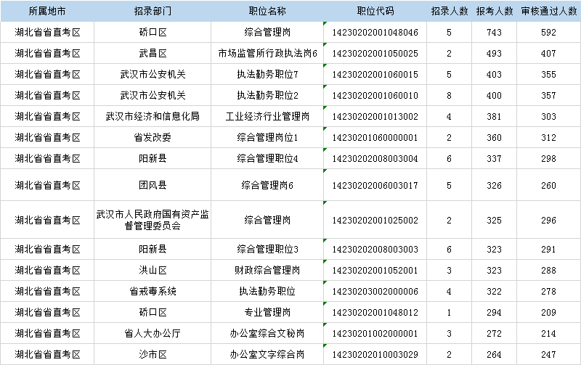Select applicants value 493
Screen dimensions: 581x365
coord(495,53)
